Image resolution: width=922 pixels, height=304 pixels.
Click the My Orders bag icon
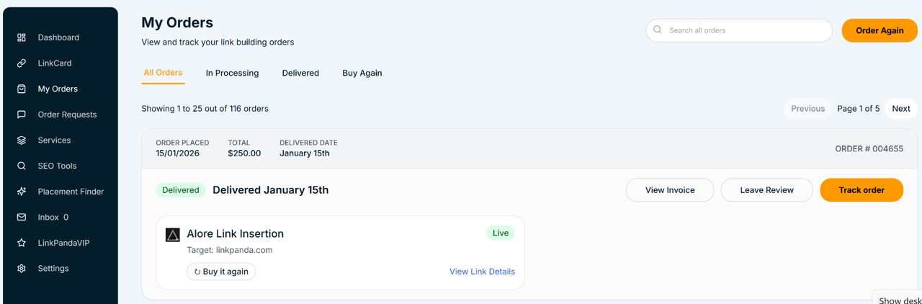point(22,89)
